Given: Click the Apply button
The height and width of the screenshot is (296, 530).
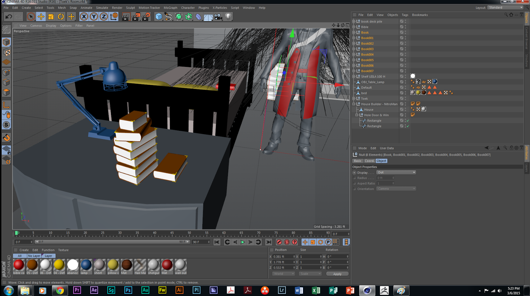Looking at the screenshot, I should tap(337, 274).
